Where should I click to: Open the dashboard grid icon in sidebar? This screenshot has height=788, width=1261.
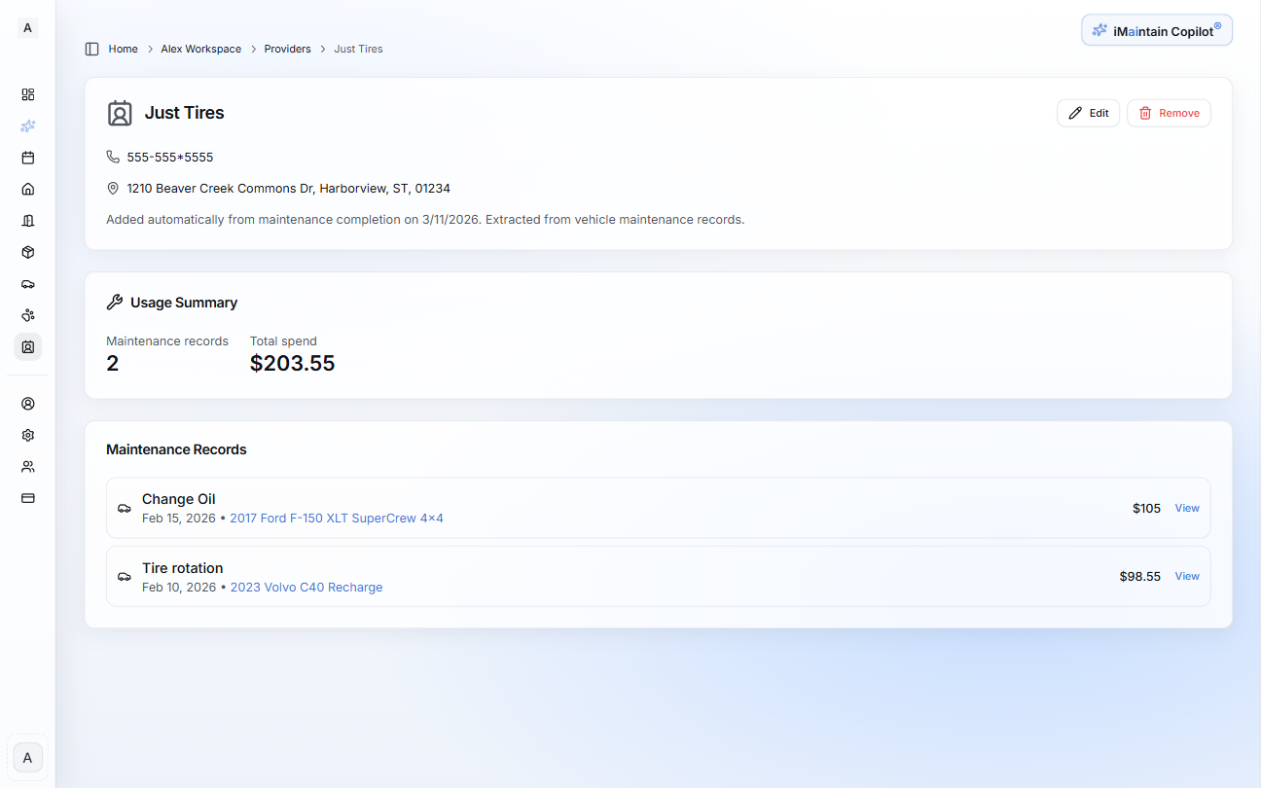click(x=28, y=94)
